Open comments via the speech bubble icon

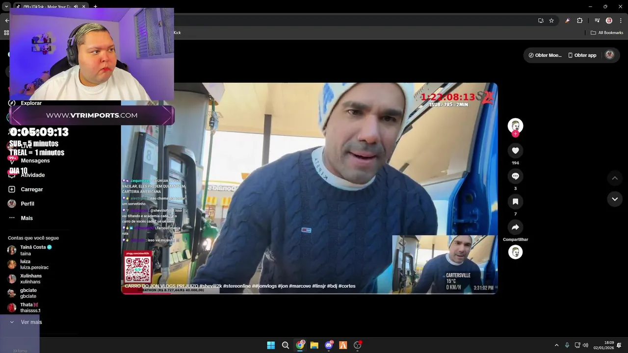click(x=515, y=176)
